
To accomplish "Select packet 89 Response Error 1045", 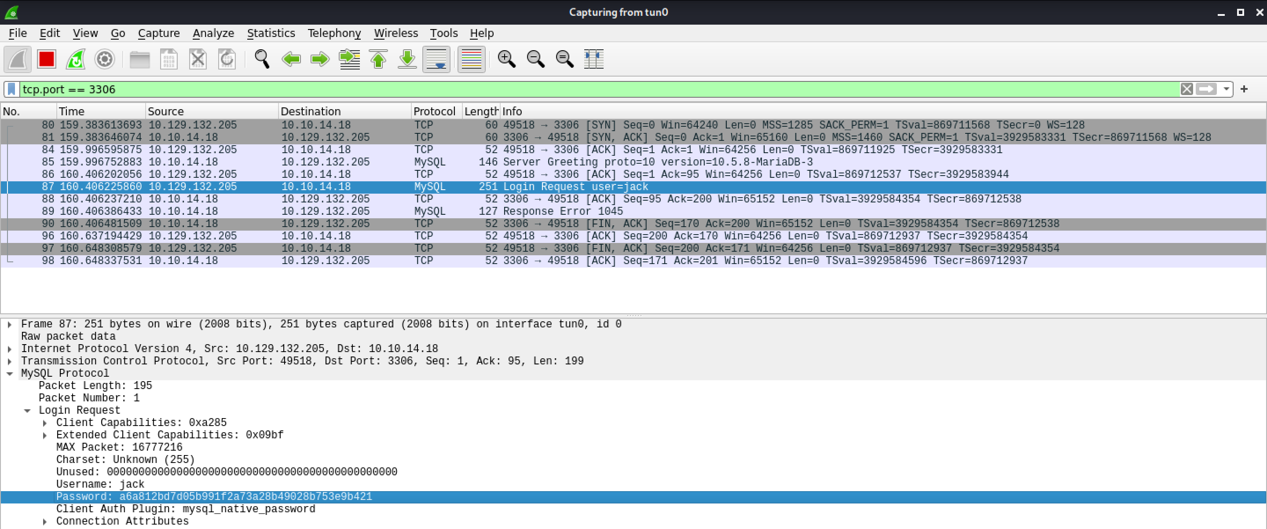I will coord(633,211).
